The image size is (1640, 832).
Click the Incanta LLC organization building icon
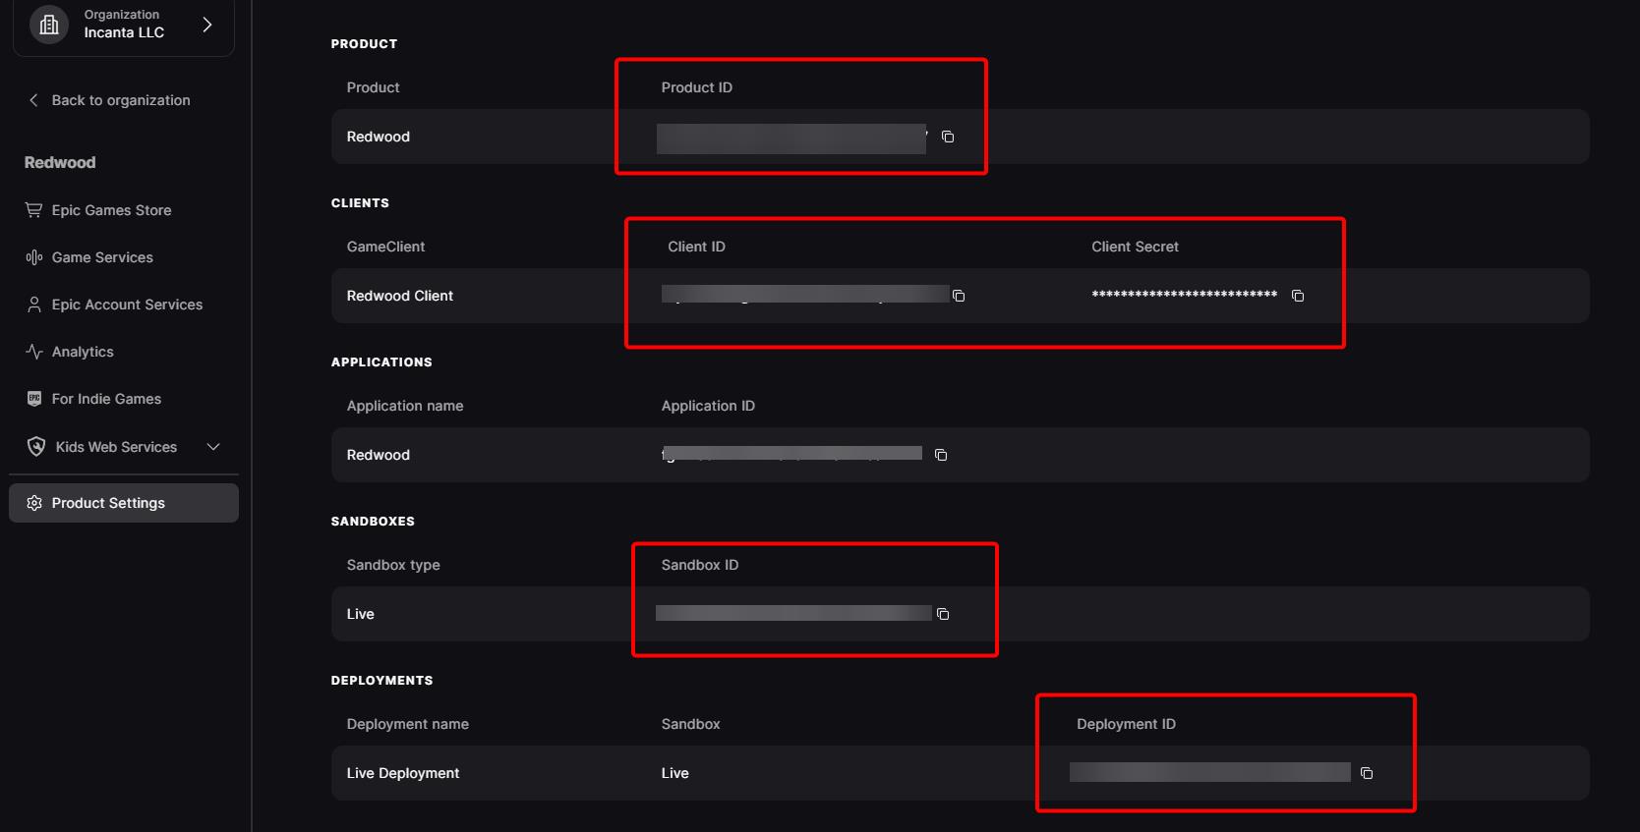(x=49, y=24)
